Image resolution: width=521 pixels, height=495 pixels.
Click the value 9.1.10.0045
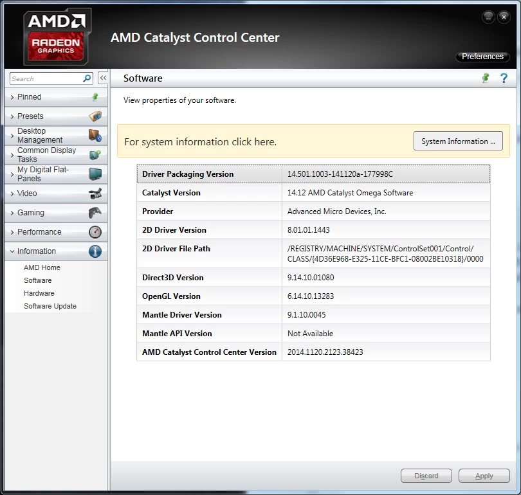(306, 315)
